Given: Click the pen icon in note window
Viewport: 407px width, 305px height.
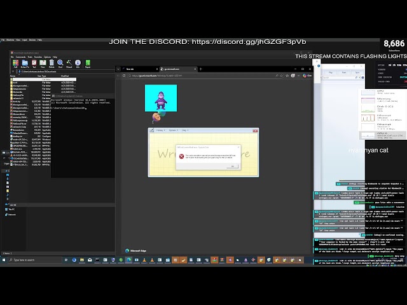Looking at the screenshot, I should [x=152, y=130].
